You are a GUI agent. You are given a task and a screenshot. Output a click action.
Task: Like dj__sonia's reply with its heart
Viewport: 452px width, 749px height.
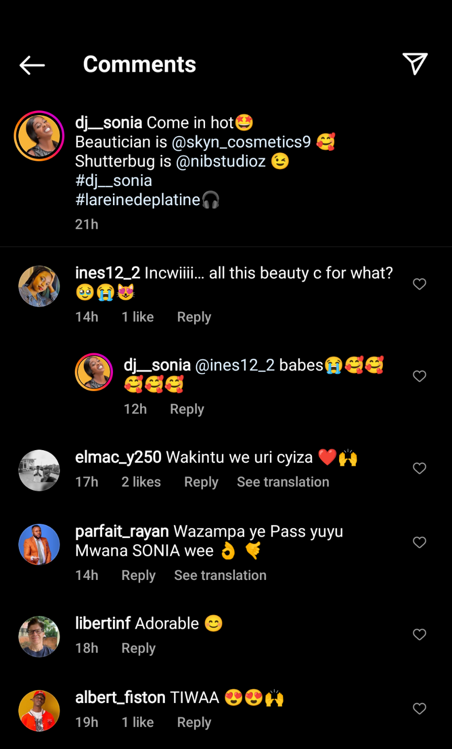point(420,376)
